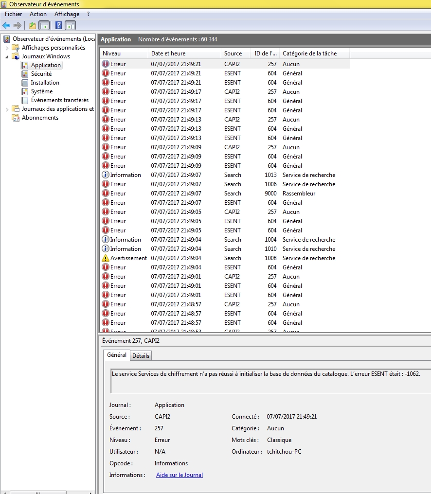Sort by the Source column header
Viewport: 431px width, 494px height.
tap(235, 53)
